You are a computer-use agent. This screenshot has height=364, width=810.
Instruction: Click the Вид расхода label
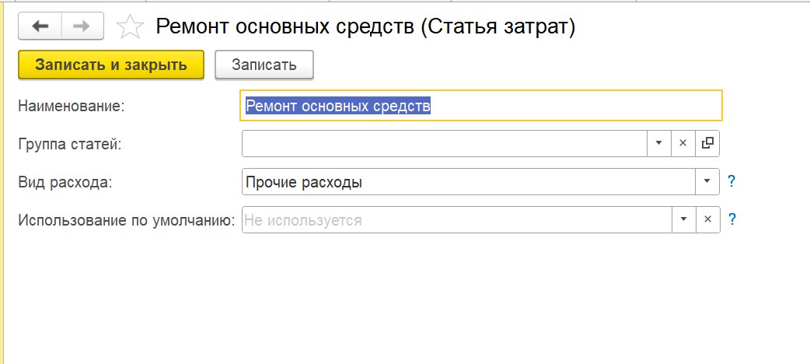[65, 182]
